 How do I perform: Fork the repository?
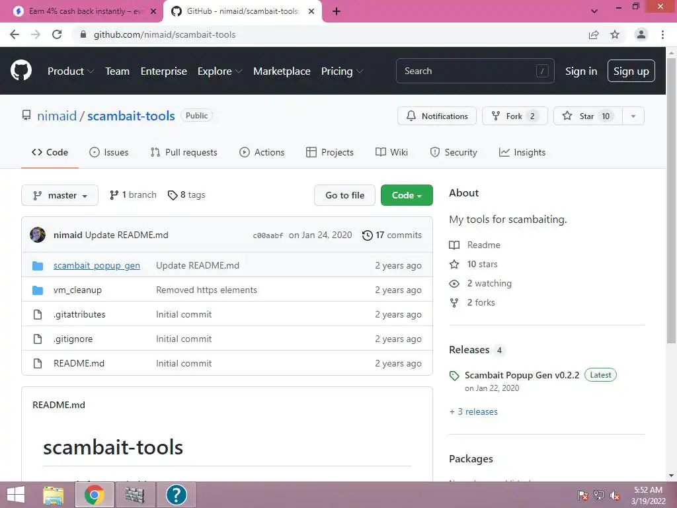(514, 116)
